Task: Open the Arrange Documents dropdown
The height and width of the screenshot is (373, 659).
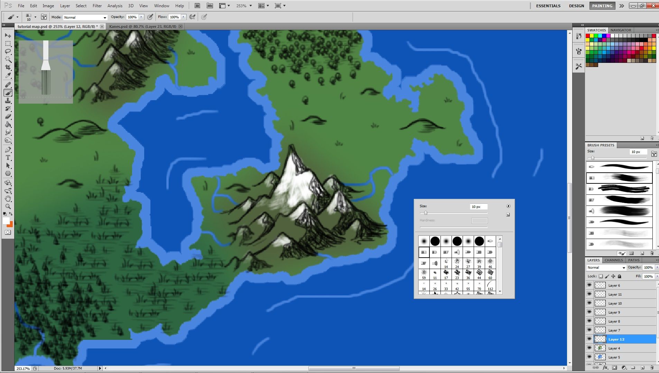Action: pyautogui.click(x=263, y=6)
